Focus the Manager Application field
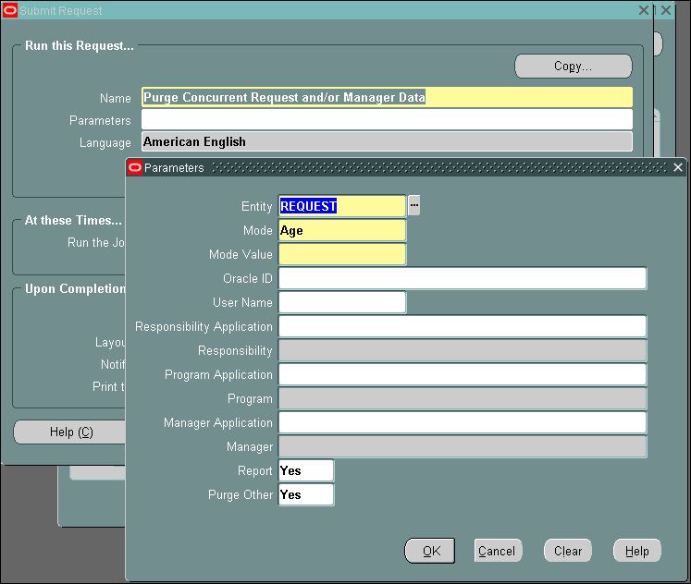Image resolution: width=691 pixels, height=584 pixels. pyautogui.click(x=463, y=422)
